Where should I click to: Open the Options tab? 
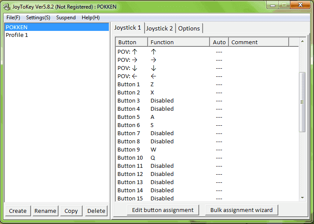click(189, 28)
